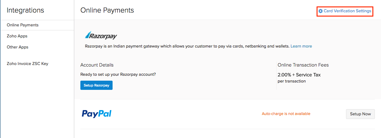Click the 'per transaction' label

coord(292,81)
